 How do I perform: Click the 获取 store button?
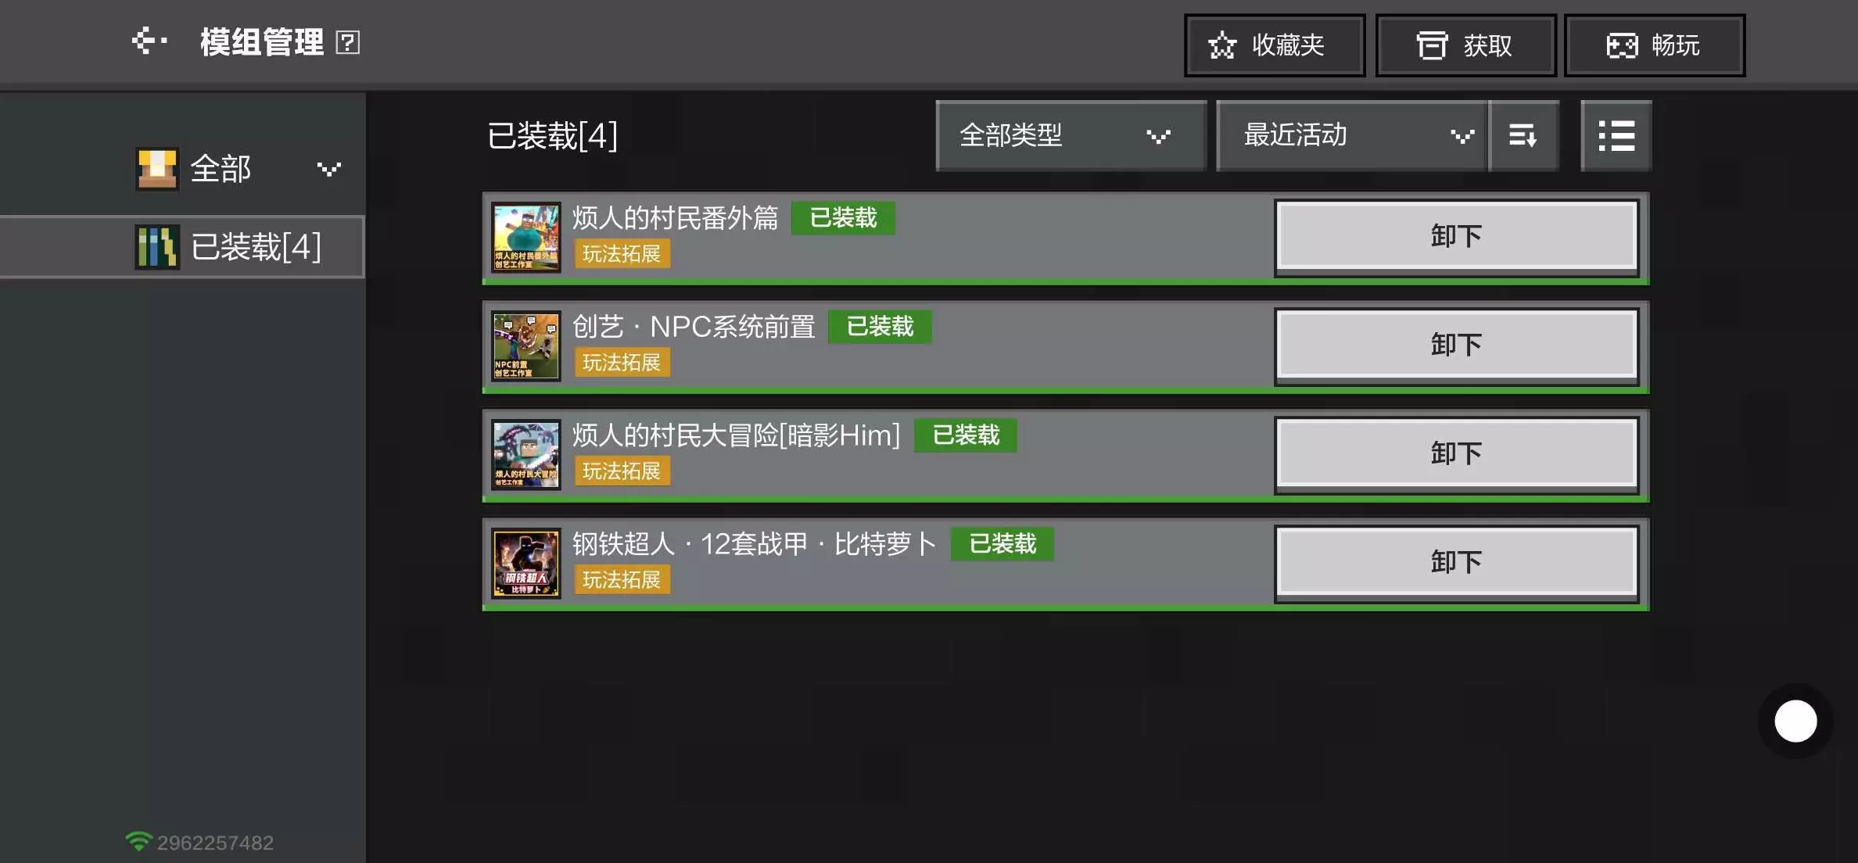click(1465, 45)
